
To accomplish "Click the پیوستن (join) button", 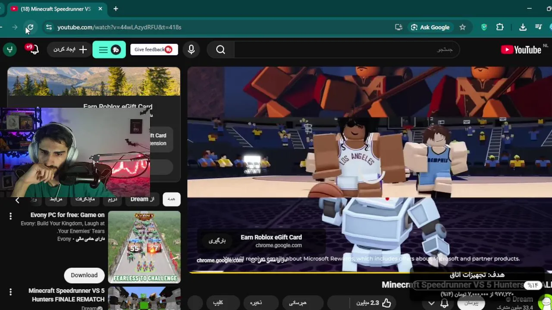I will pyautogui.click(x=471, y=303).
